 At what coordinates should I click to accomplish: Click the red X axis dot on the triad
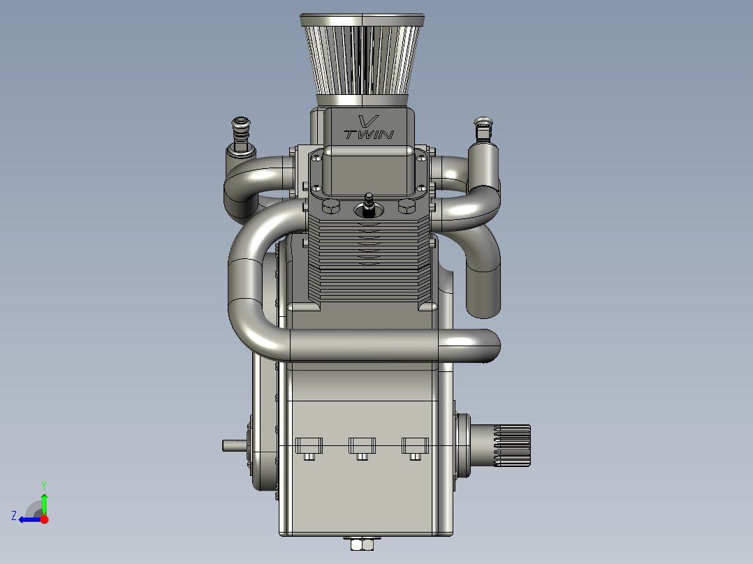(44, 519)
